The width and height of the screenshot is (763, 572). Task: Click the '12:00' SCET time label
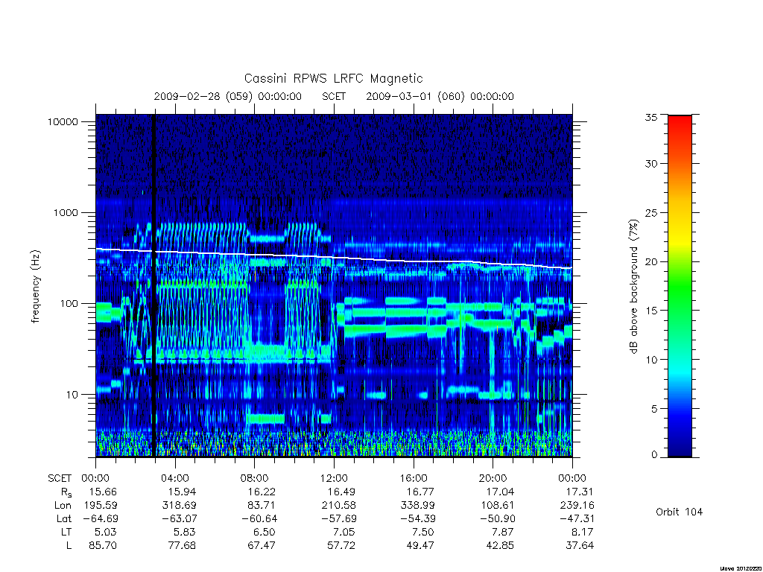(x=334, y=479)
